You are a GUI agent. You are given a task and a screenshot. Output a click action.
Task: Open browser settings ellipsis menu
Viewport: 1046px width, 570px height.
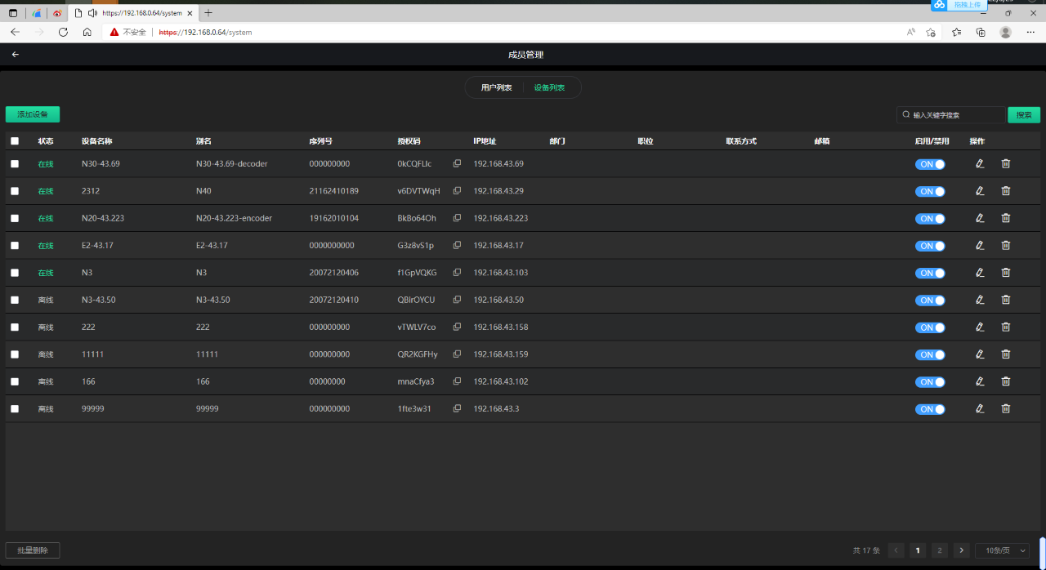[1030, 32]
